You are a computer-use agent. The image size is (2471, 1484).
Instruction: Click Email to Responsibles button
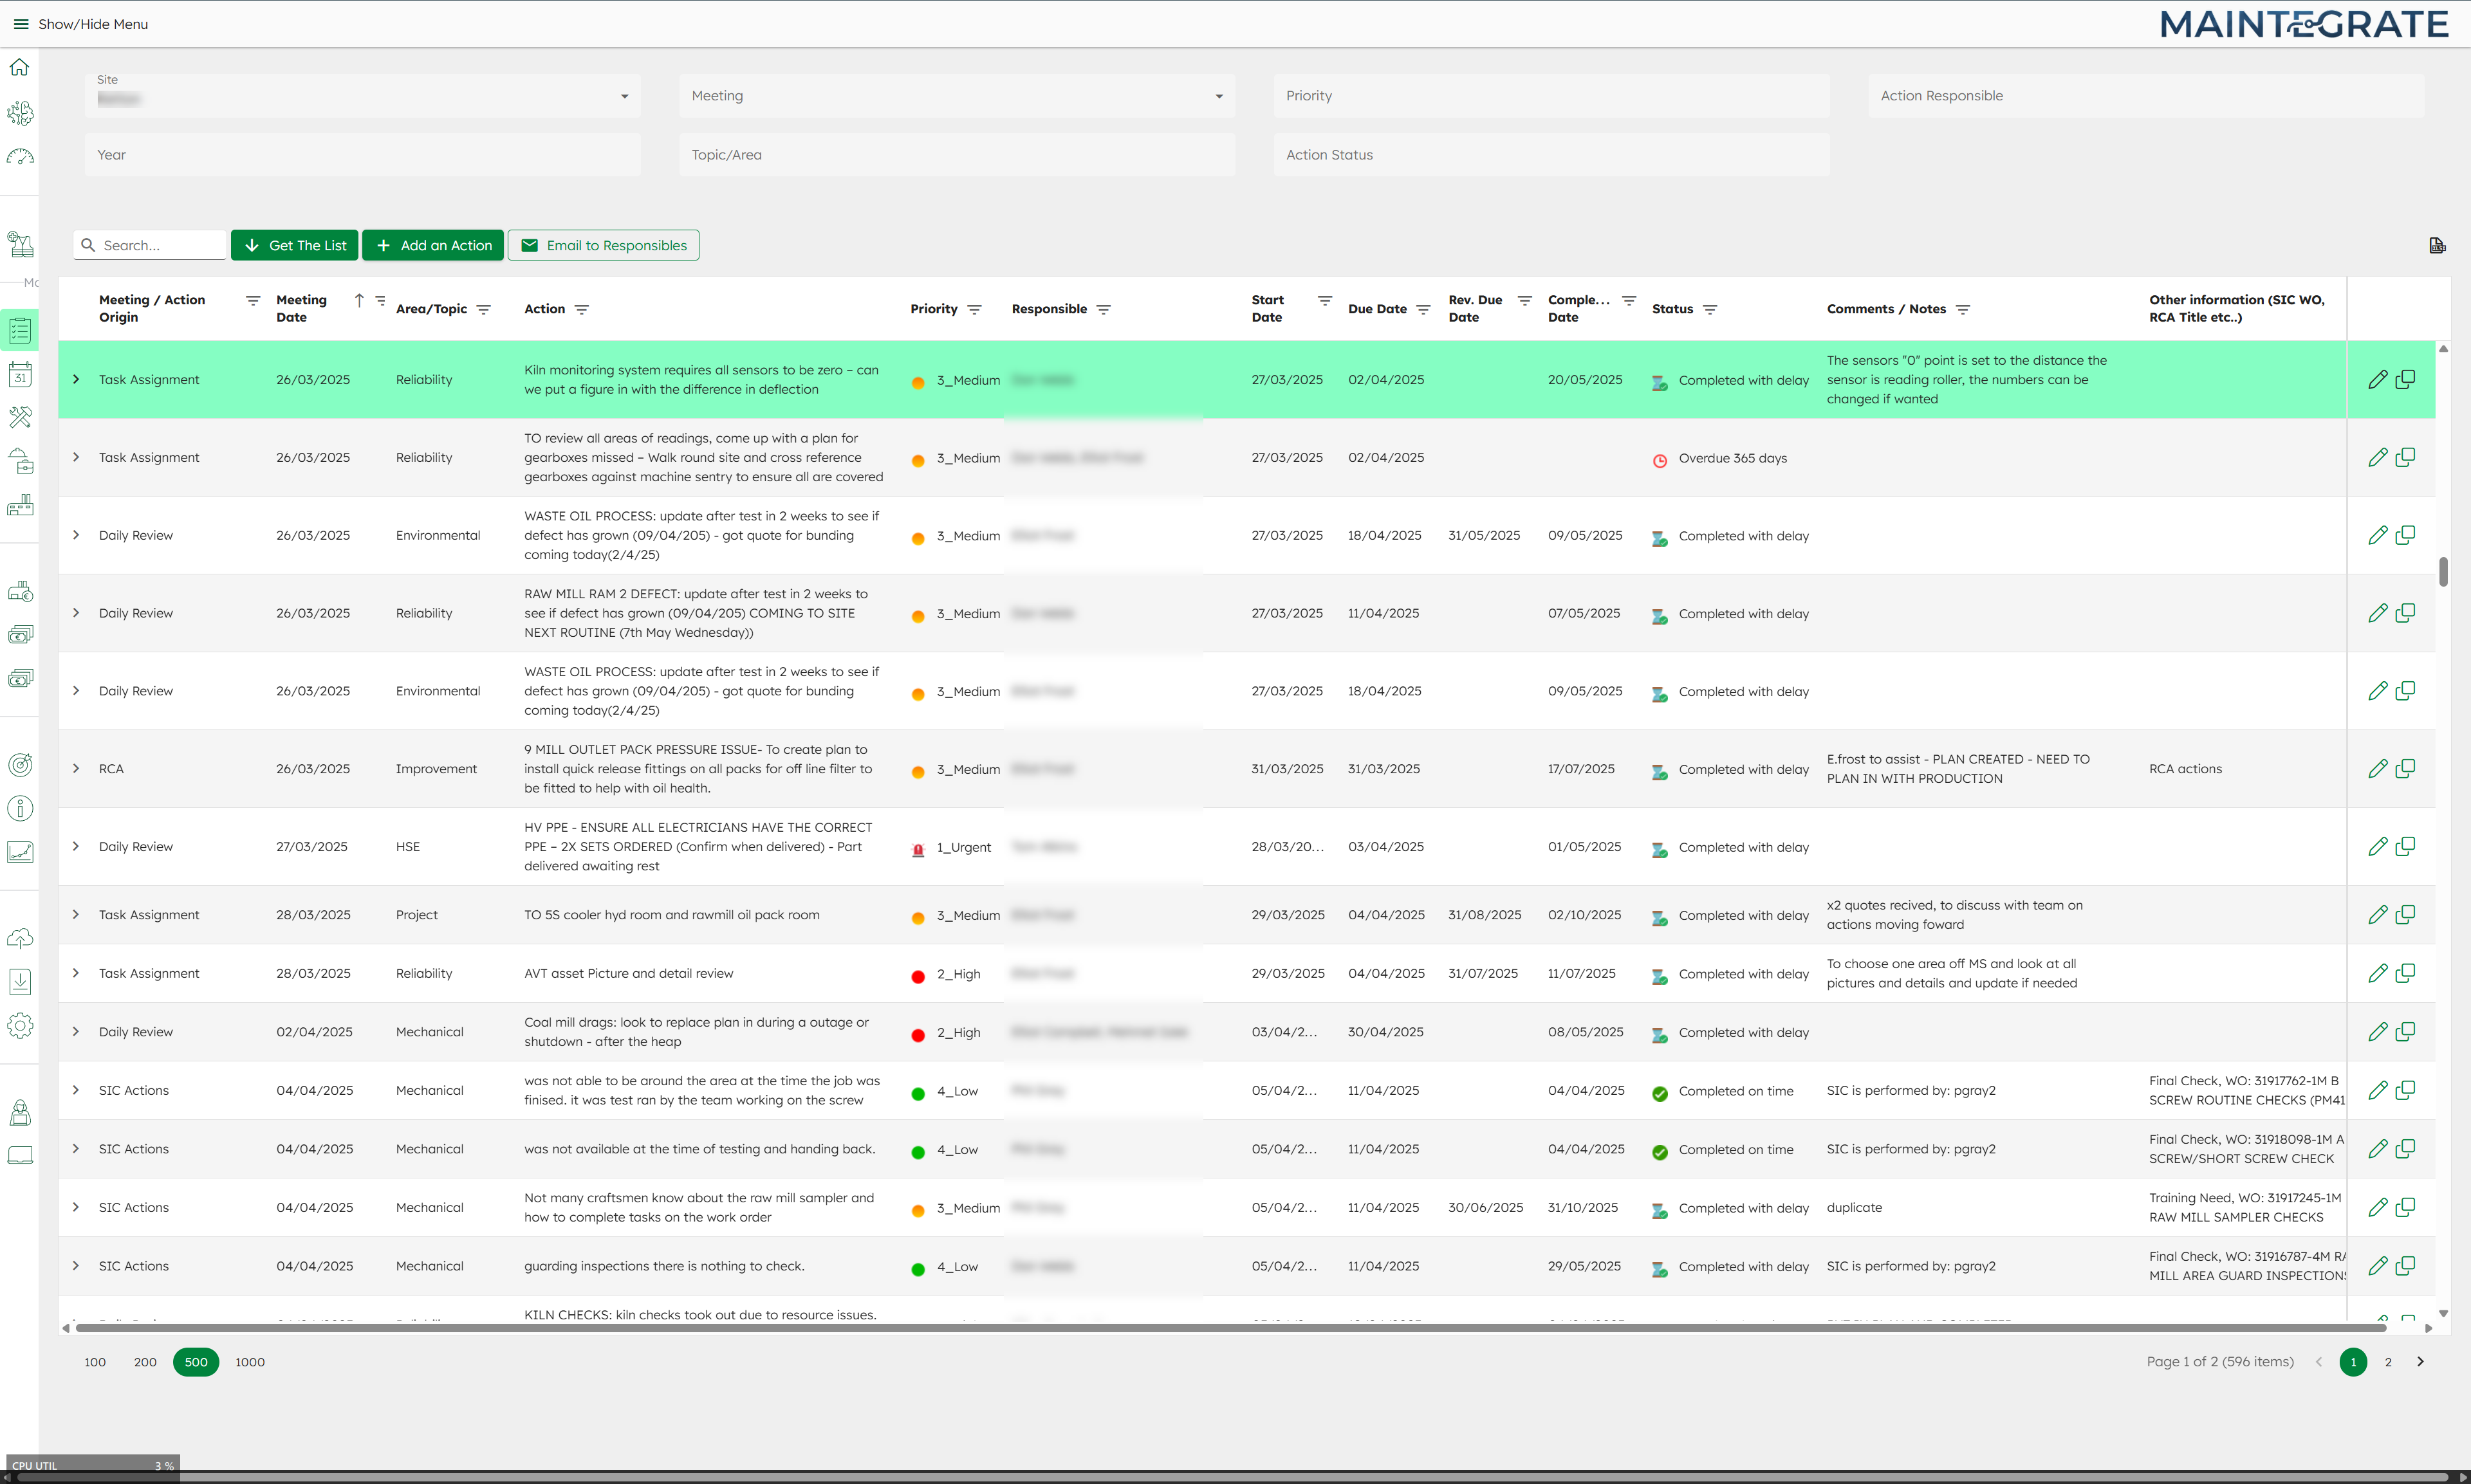pyautogui.click(x=603, y=246)
